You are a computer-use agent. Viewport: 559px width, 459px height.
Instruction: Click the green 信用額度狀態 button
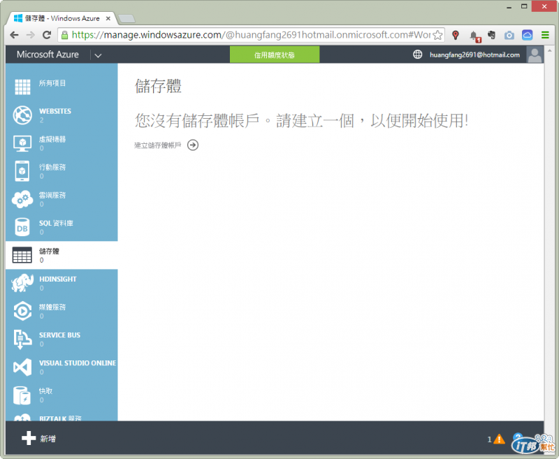pos(275,55)
